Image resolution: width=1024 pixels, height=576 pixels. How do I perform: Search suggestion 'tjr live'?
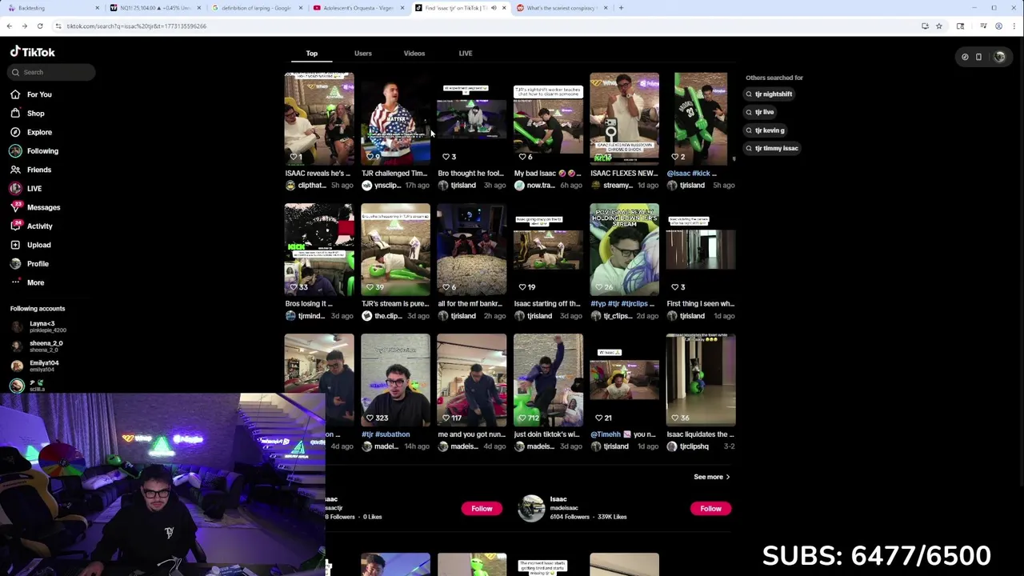pos(760,113)
